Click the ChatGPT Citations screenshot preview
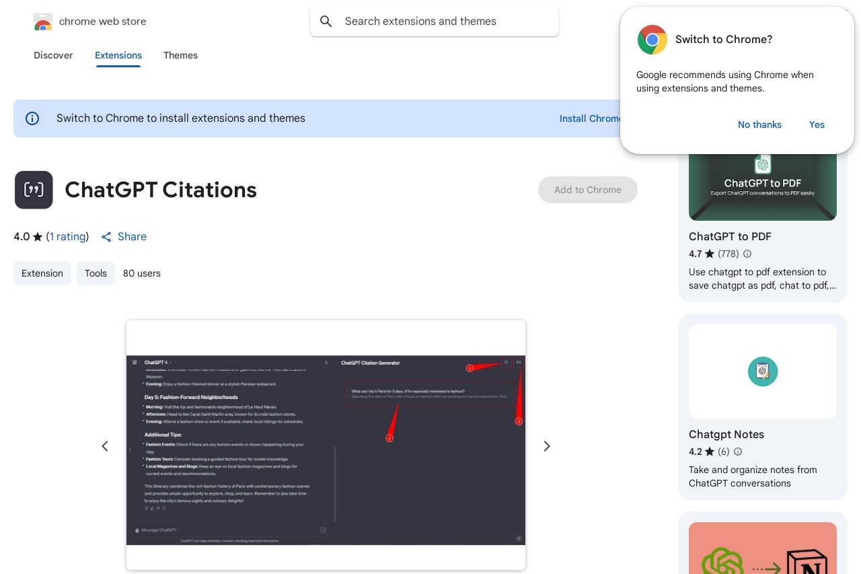The height and width of the screenshot is (574, 861). pos(326,445)
